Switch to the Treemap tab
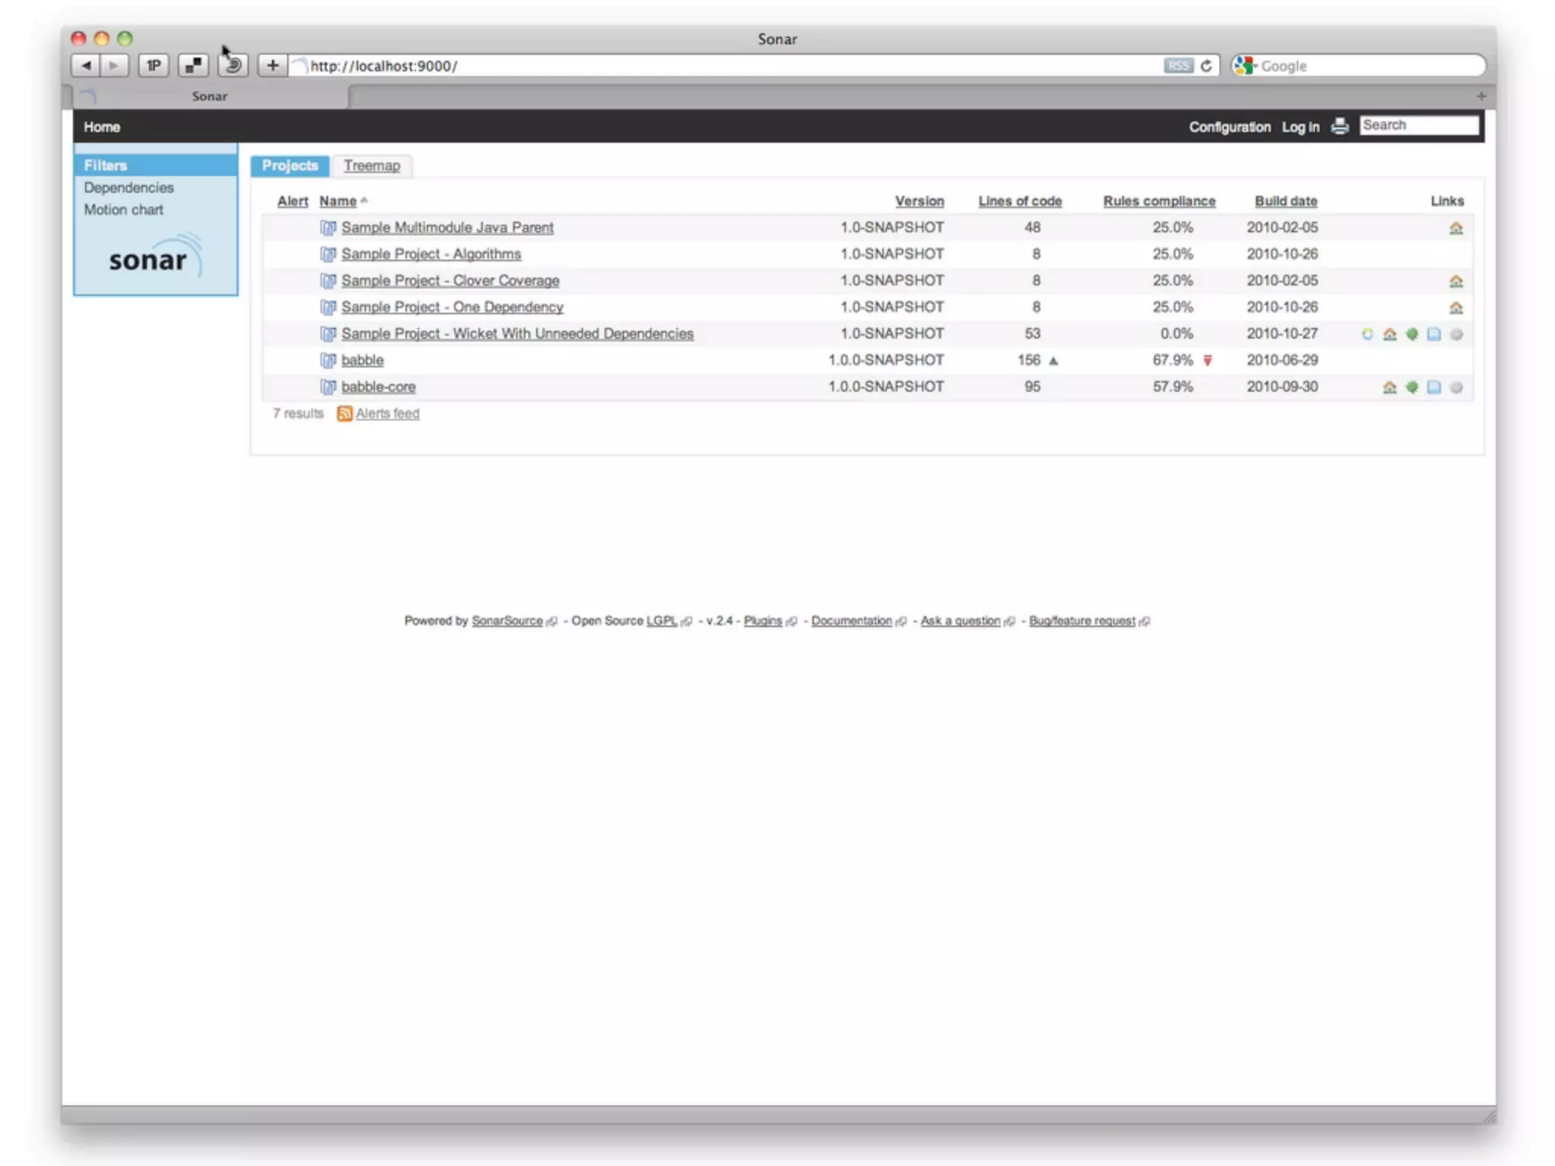This screenshot has width=1555, height=1166. coord(371,165)
